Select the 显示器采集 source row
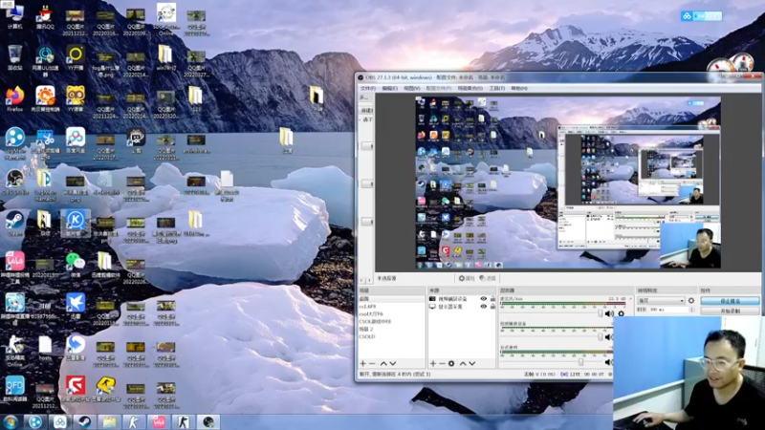The width and height of the screenshot is (765, 430). tap(462, 307)
